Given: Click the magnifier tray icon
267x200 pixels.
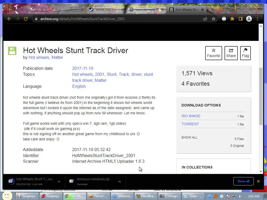Looking at the screenshot, I should click(216, 196).
